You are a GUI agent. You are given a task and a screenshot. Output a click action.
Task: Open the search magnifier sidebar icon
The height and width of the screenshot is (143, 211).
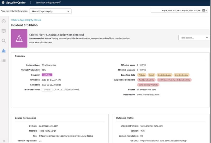(4, 41)
